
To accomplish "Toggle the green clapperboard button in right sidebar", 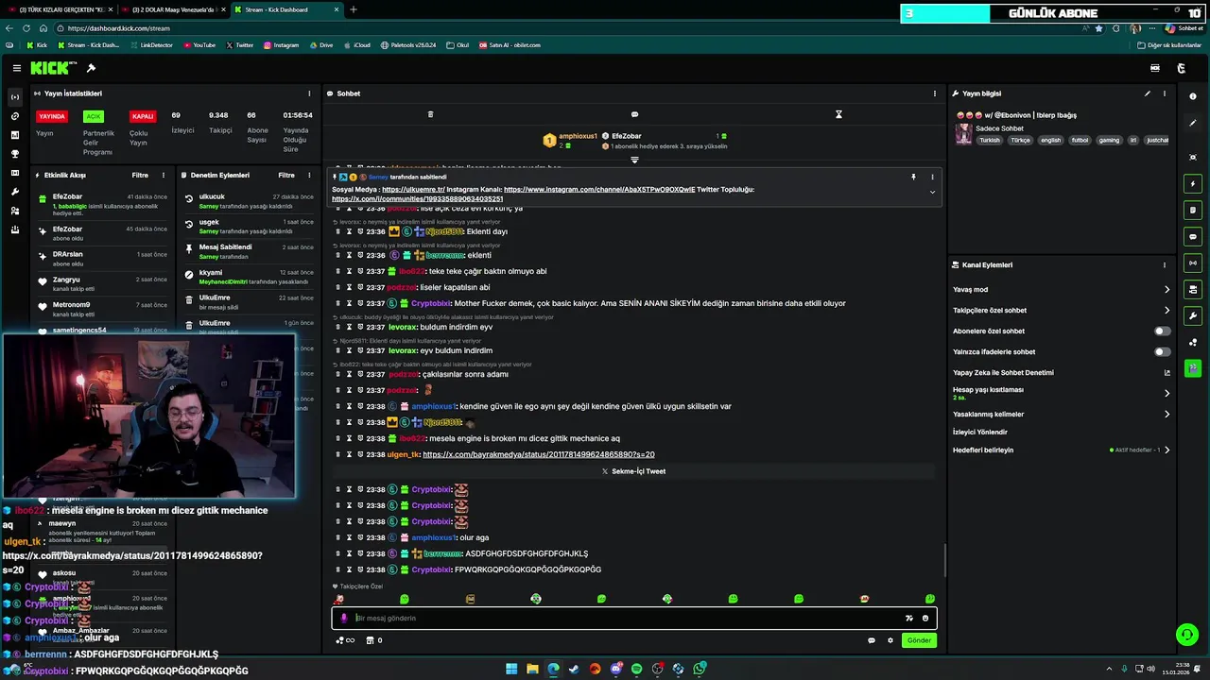I will (x=1193, y=368).
